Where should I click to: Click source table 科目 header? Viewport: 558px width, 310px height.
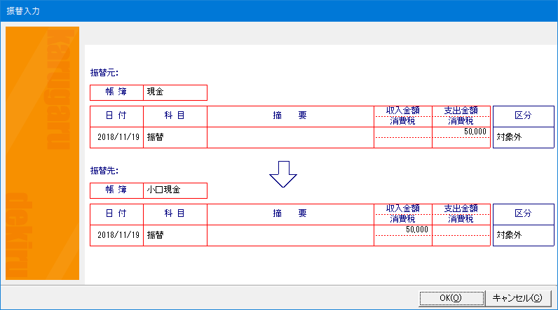[175, 116]
